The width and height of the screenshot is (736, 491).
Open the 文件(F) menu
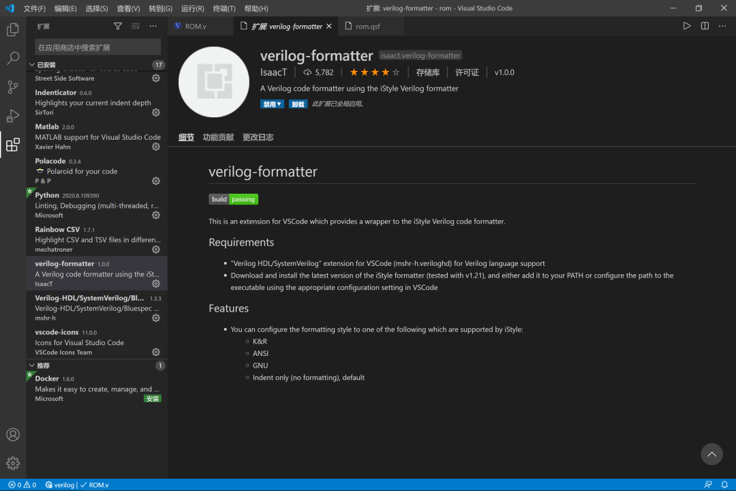[x=34, y=8]
